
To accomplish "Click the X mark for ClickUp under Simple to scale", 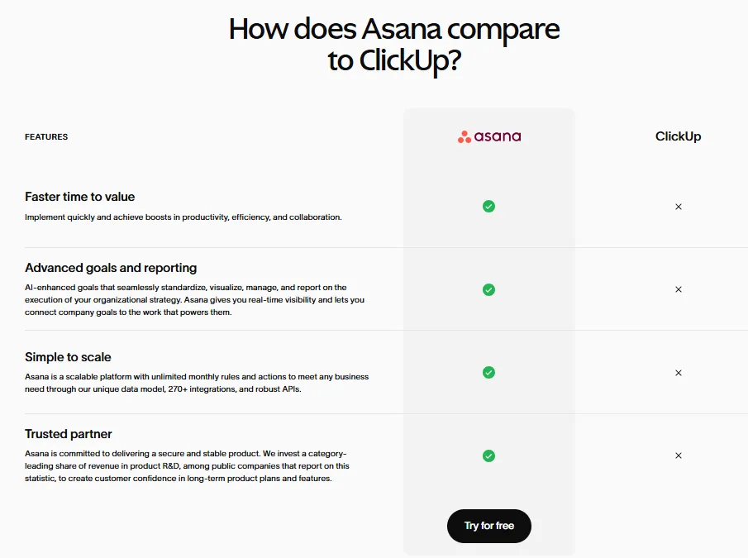I will (x=678, y=372).
